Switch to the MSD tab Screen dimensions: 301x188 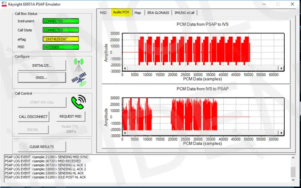(103, 13)
